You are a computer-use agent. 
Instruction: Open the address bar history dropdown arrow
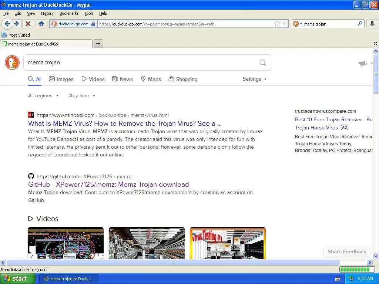tap(285, 24)
